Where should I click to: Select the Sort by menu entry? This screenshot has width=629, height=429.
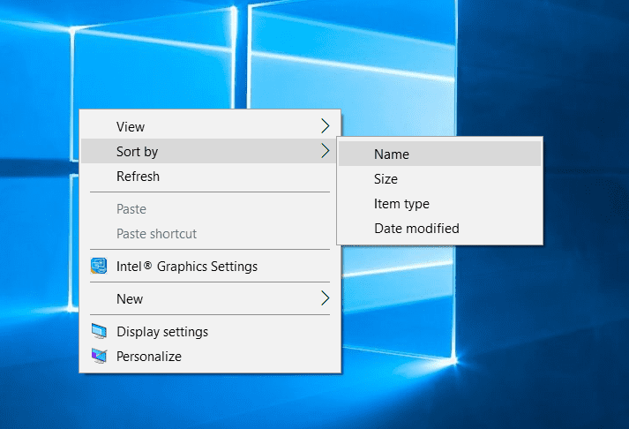pos(209,151)
